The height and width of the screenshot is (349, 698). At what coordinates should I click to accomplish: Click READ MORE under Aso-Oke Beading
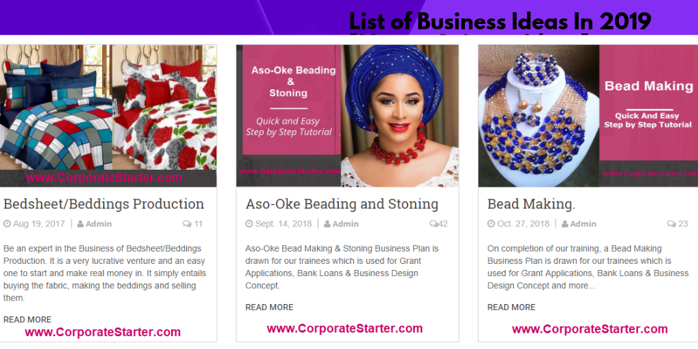(x=269, y=307)
